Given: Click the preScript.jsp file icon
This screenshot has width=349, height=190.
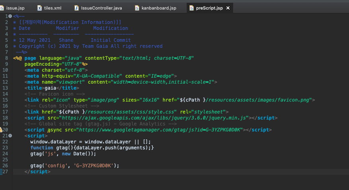Looking at the screenshot, I should click(x=191, y=8).
